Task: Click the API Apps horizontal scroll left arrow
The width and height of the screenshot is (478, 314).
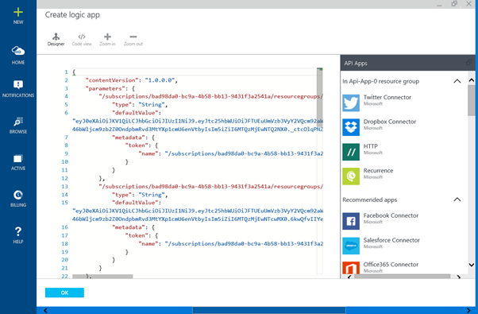Action: click(x=349, y=277)
